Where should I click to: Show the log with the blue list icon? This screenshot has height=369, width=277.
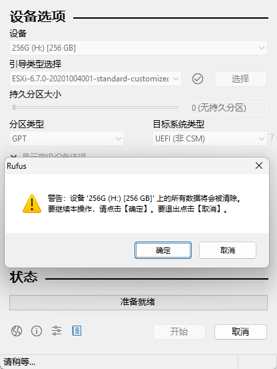pos(77,331)
